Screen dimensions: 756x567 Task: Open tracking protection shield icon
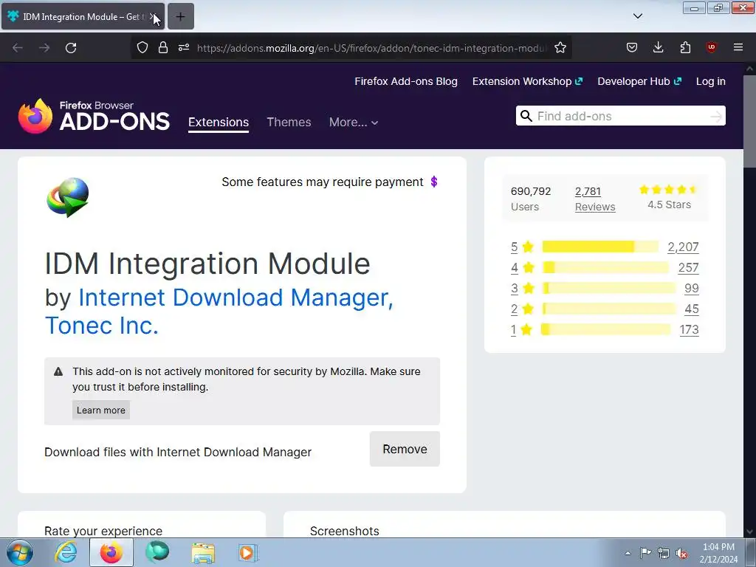(142, 47)
